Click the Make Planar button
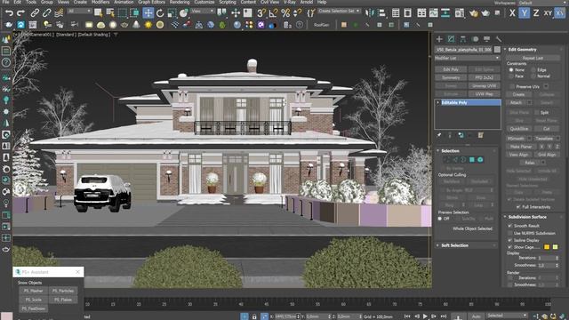This screenshot has height=320, width=569. (521, 147)
